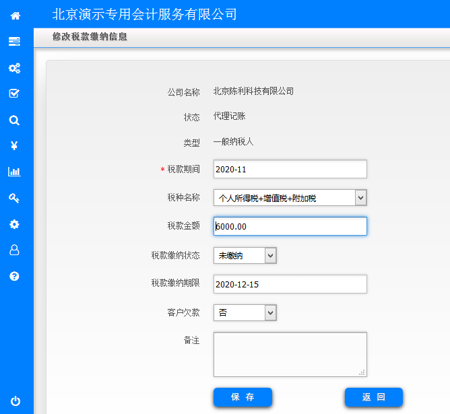Click the heading 修改税款缴纳信息

coord(90,37)
